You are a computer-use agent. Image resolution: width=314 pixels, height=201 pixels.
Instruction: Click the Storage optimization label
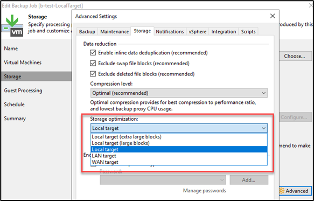(x=114, y=119)
